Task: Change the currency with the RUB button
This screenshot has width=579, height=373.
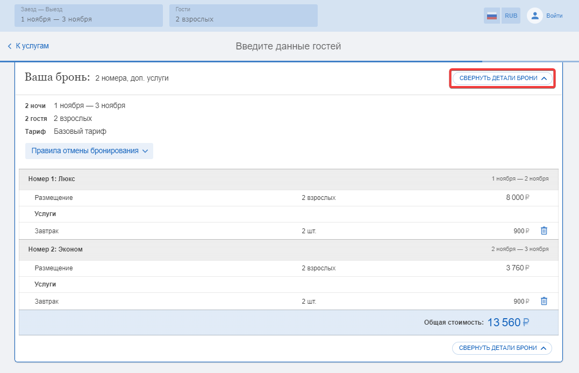Action: (x=511, y=16)
